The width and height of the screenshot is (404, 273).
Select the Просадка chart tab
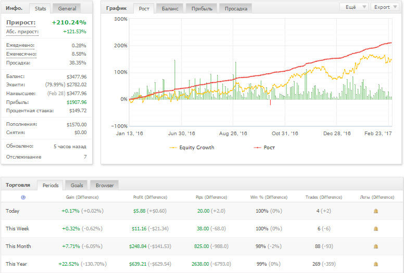236,8
